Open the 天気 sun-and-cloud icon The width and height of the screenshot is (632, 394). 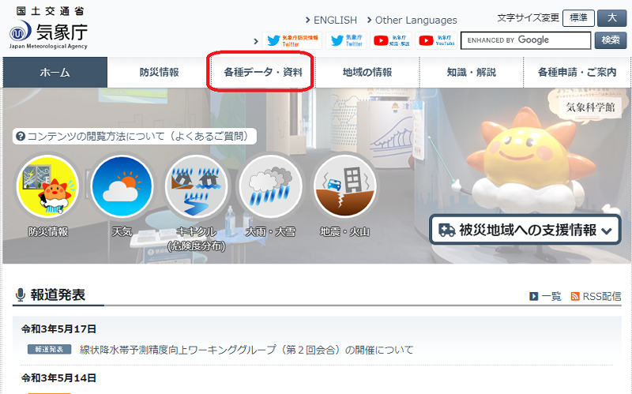[122, 187]
